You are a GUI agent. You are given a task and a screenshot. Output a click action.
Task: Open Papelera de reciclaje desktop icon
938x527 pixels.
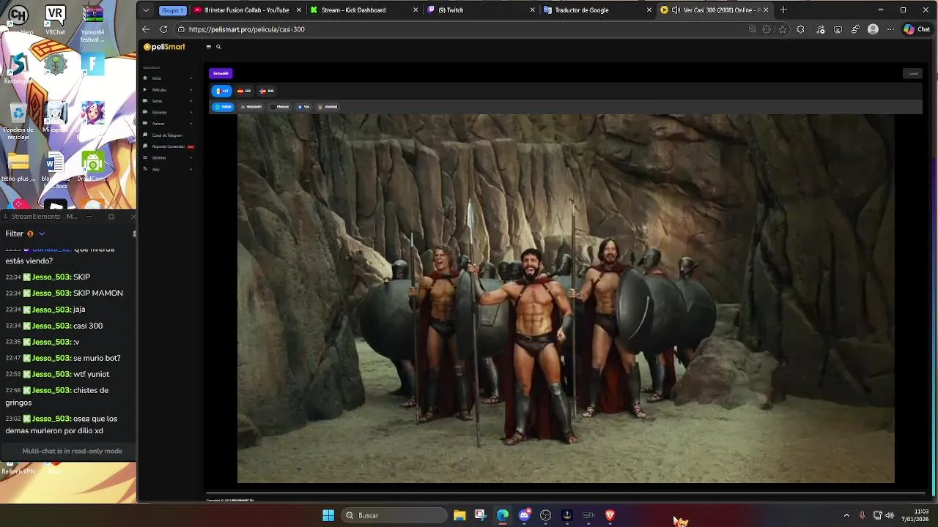click(x=18, y=122)
